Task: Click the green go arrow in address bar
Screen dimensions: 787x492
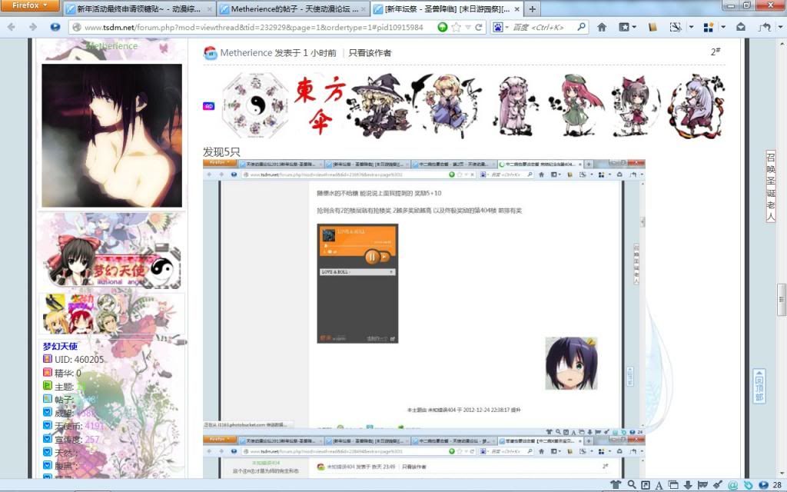Action: [443, 27]
